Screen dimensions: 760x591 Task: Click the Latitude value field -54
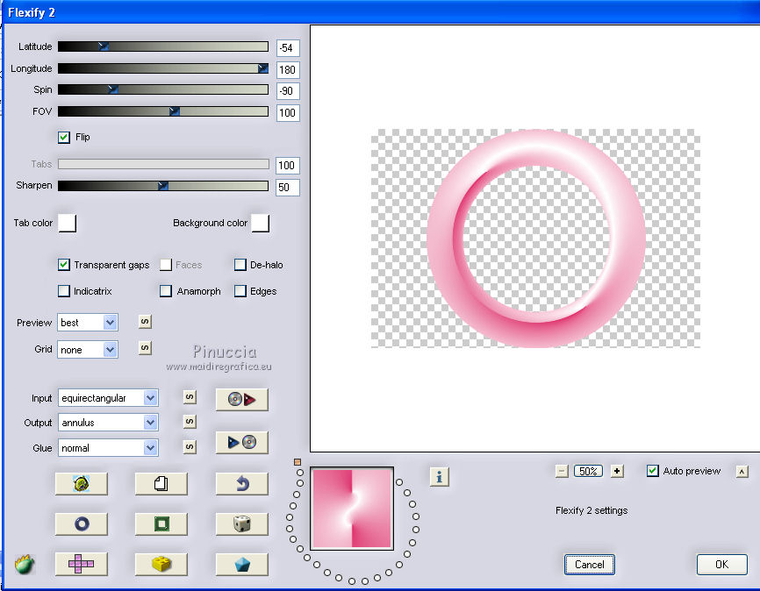tap(288, 48)
